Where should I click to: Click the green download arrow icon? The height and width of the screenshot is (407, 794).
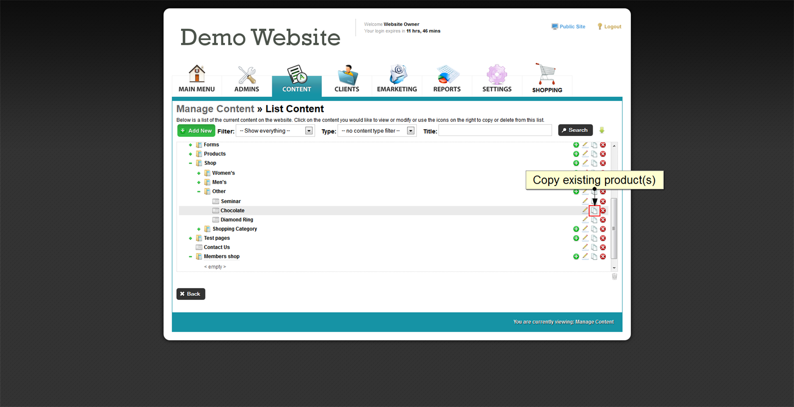click(602, 130)
